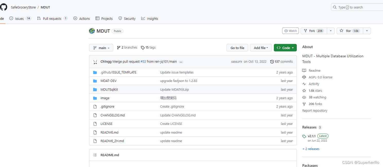Click commit message 'Update issue templates'
This screenshot has width=383, height=167.
177,72
